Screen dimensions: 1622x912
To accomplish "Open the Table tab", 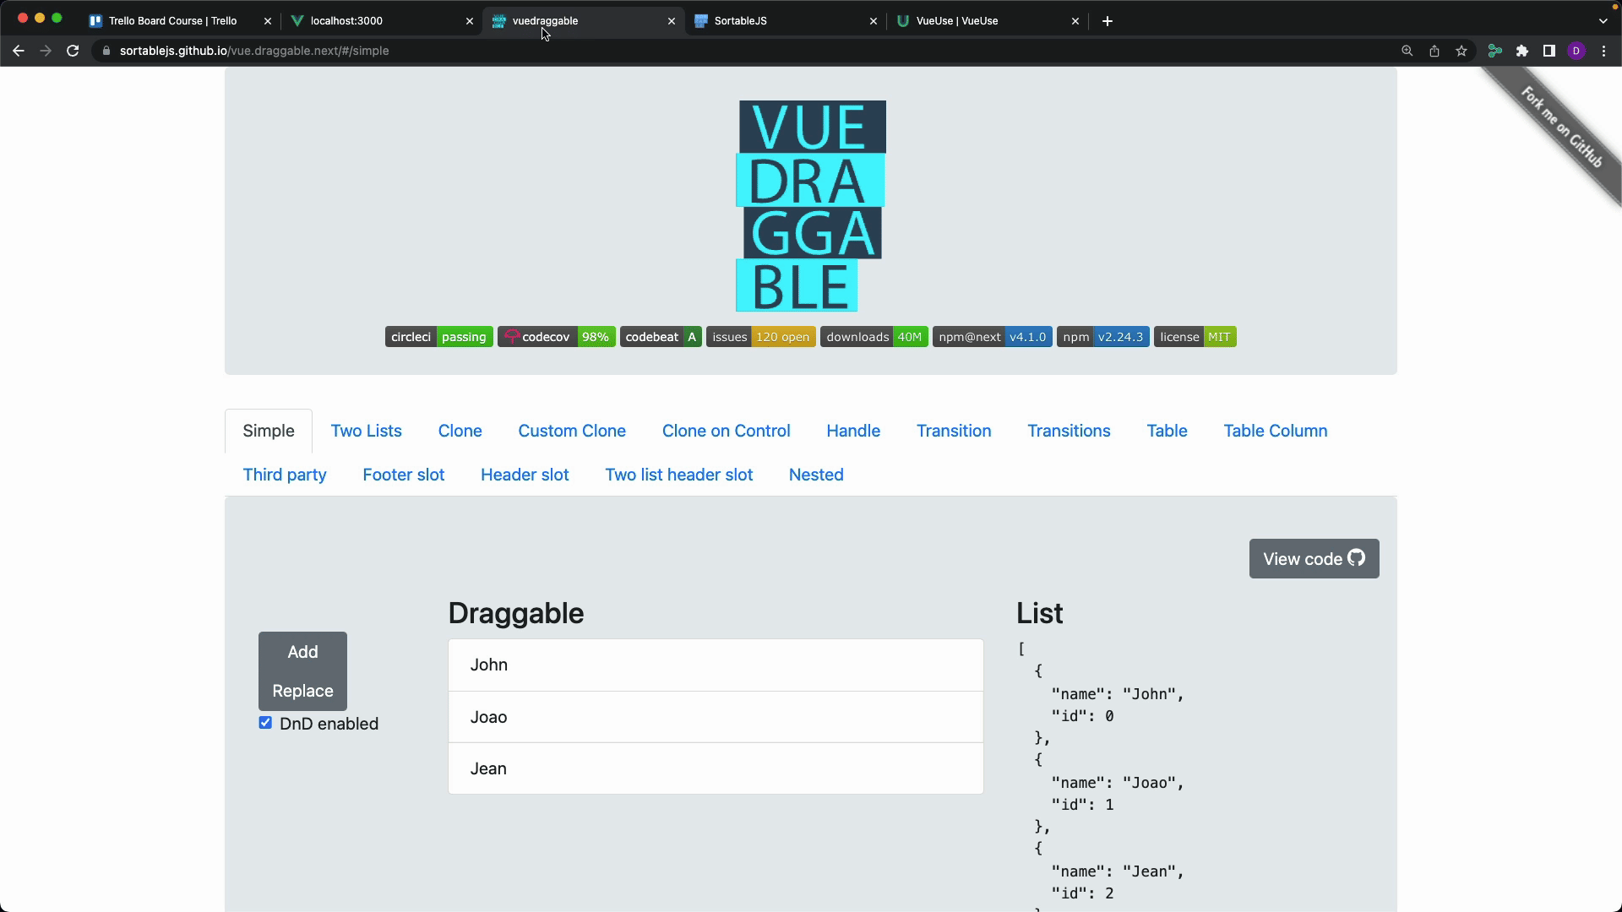I will (1167, 431).
